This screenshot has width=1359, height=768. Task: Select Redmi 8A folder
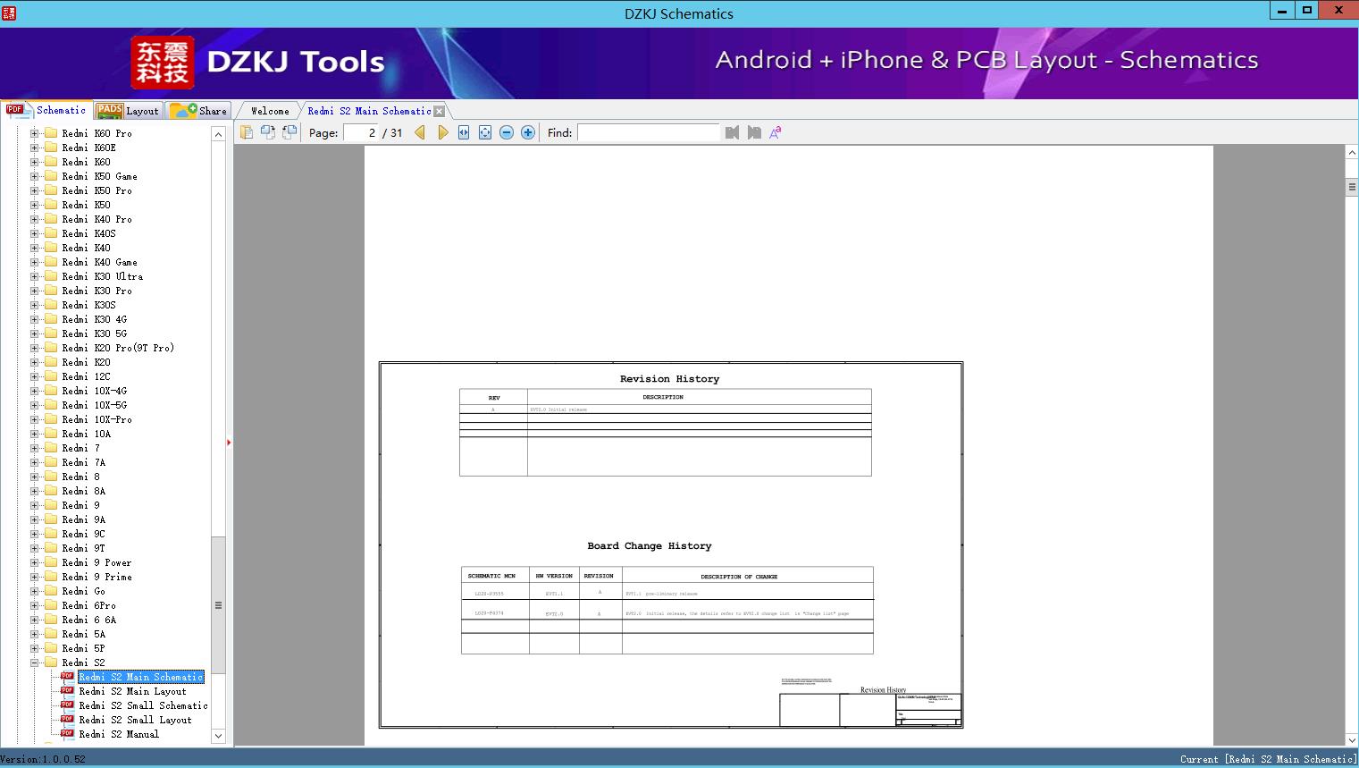tap(83, 491)
